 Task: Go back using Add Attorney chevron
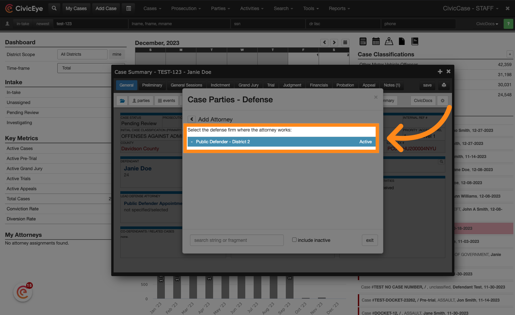192,119
